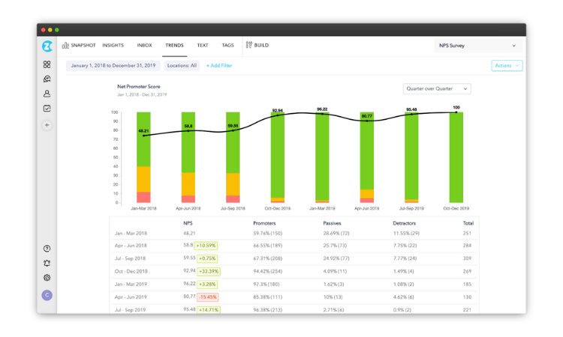Image resolution: width=563 pixels, height=337 pixels.
Task: Click the + Add Filter link
Action: click(x=219, y=66)
